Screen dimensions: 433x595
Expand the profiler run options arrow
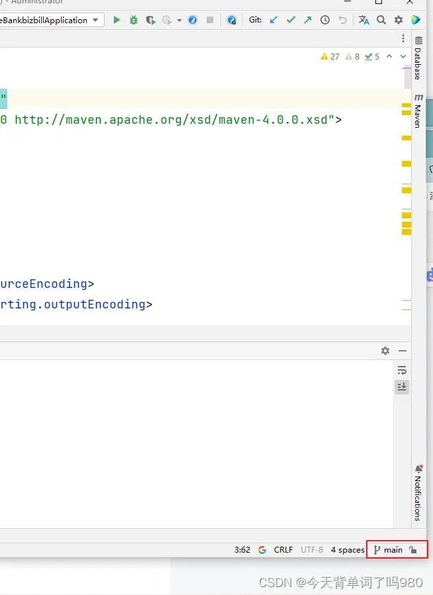click(179, 20)
